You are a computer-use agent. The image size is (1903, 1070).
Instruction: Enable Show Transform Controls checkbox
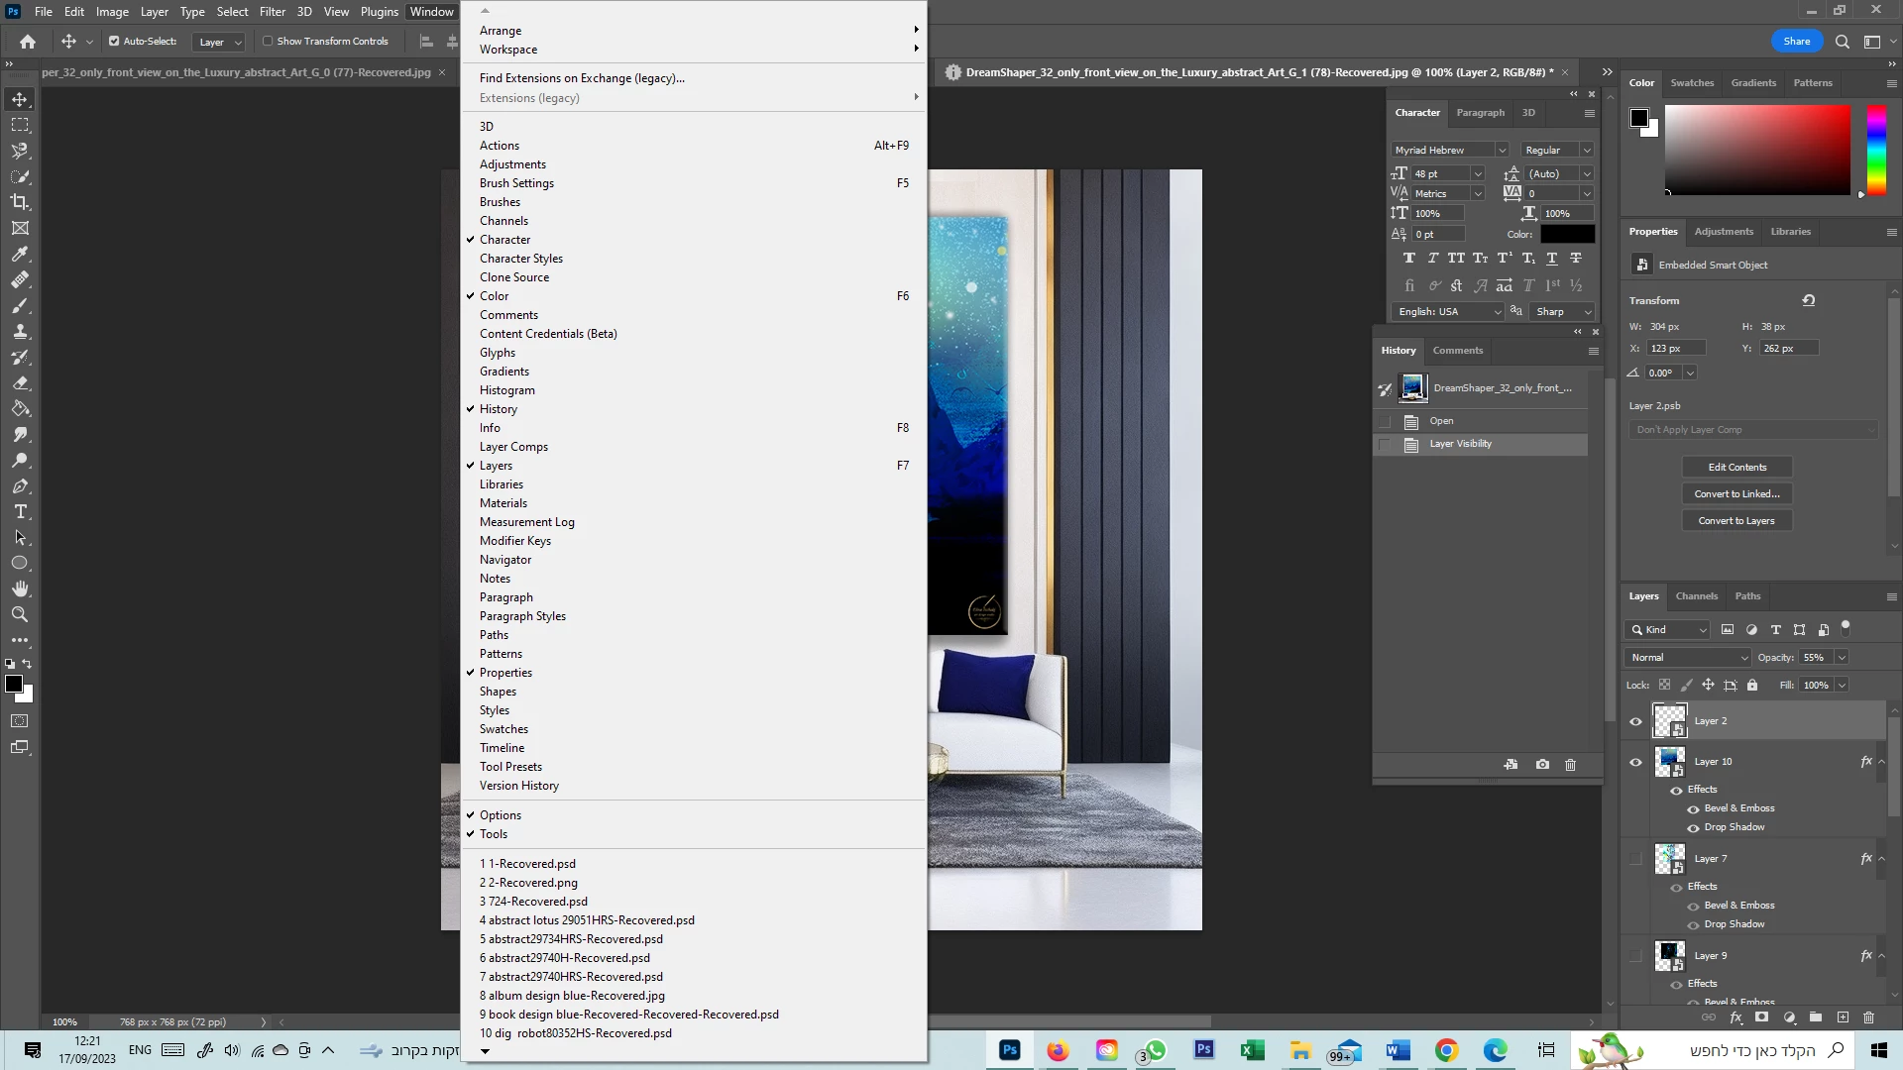[x=268, y=42]
